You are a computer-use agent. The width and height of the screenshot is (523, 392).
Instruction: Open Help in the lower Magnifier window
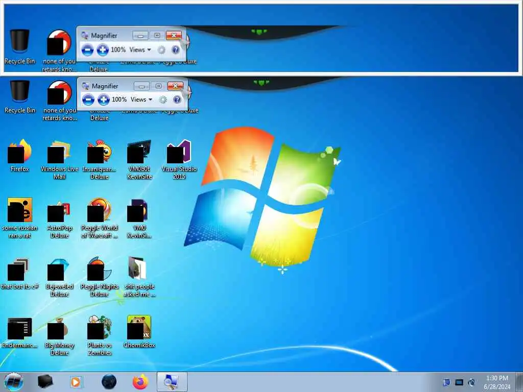pos(177,100)
